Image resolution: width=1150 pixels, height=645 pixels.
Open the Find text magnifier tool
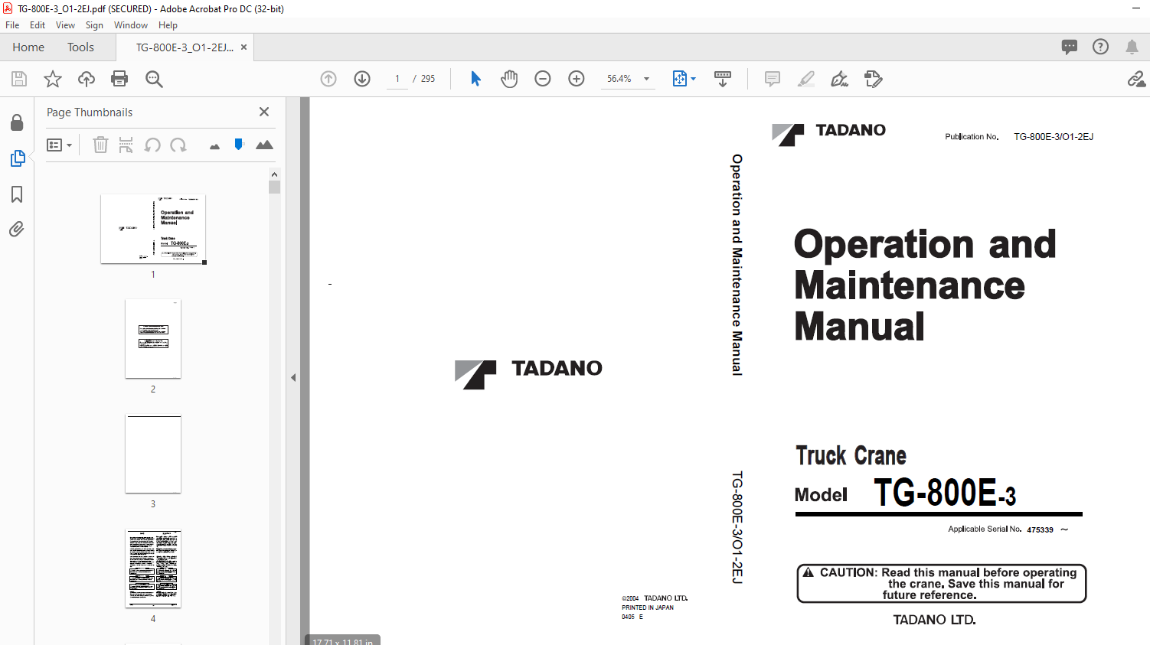(x=154, y=79)
